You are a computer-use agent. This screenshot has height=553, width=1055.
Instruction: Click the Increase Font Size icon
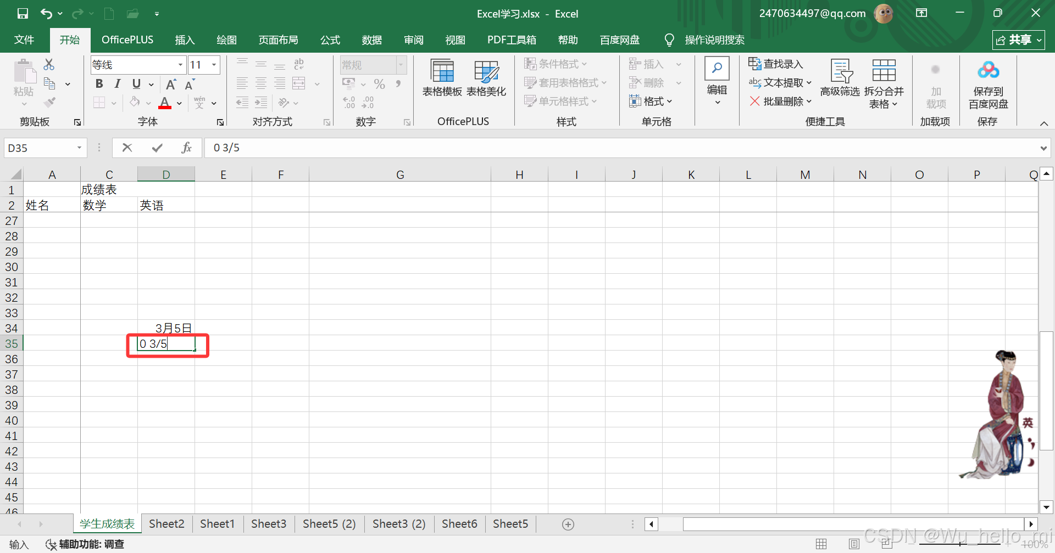click(171, 84)
